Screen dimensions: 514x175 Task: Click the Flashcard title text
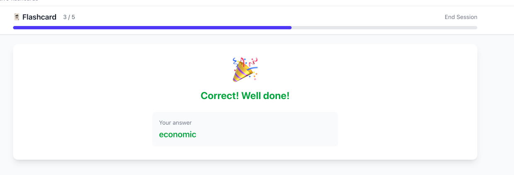(39, 17)
